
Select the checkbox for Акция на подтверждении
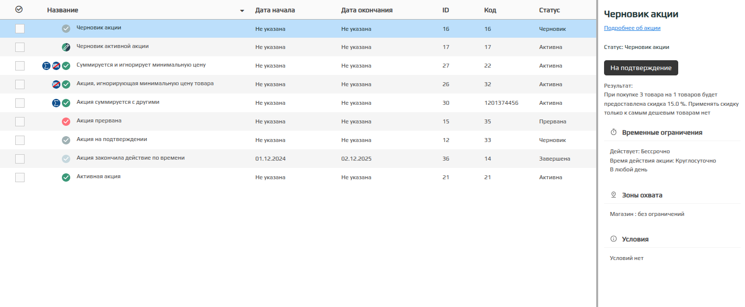click(x=20, y=140)
